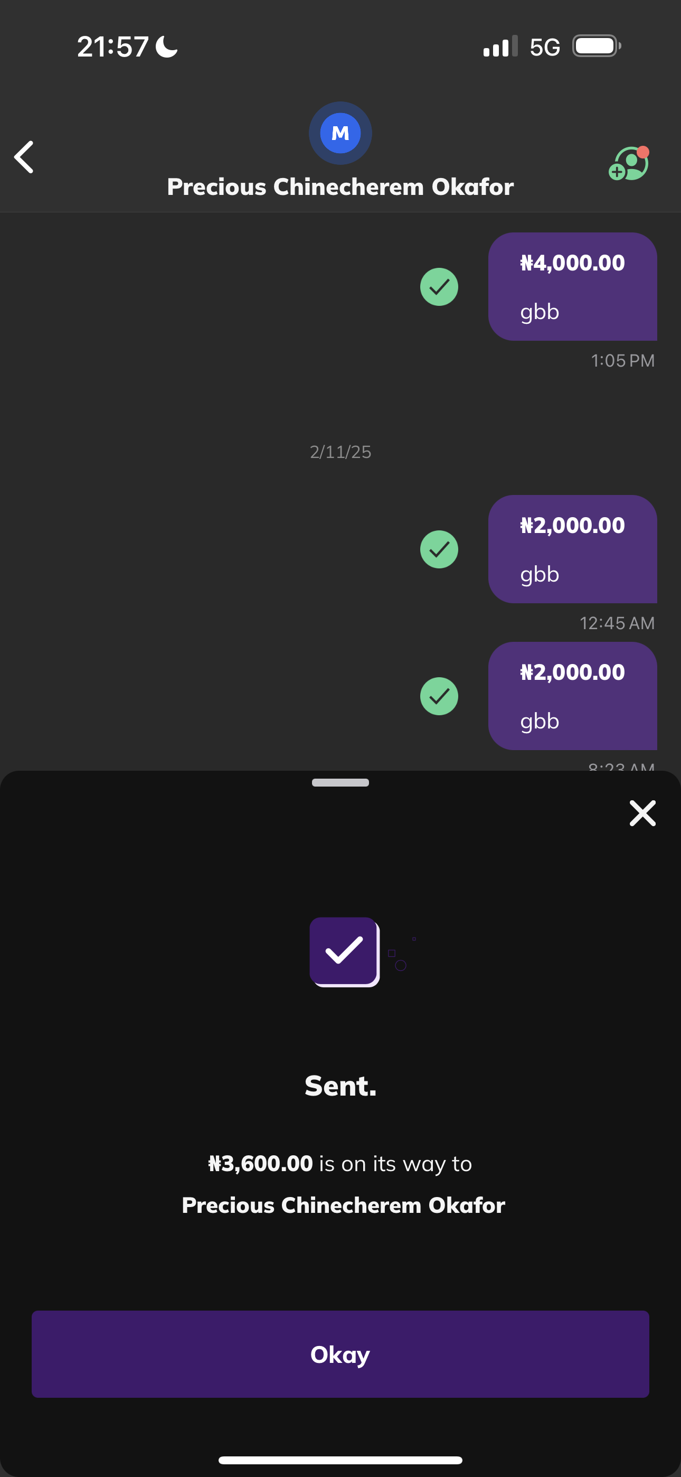
Task: Tap the recipient name in the Sent sheet
Action: [343, 1205]
